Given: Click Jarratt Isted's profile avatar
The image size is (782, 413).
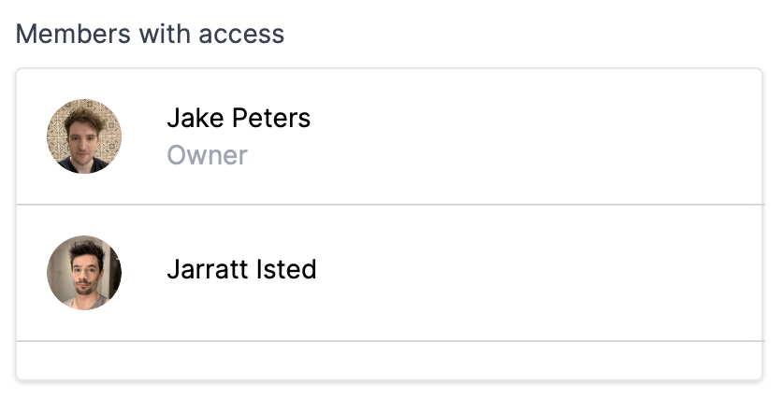Looking at the screenshot, I should [84, 273].
